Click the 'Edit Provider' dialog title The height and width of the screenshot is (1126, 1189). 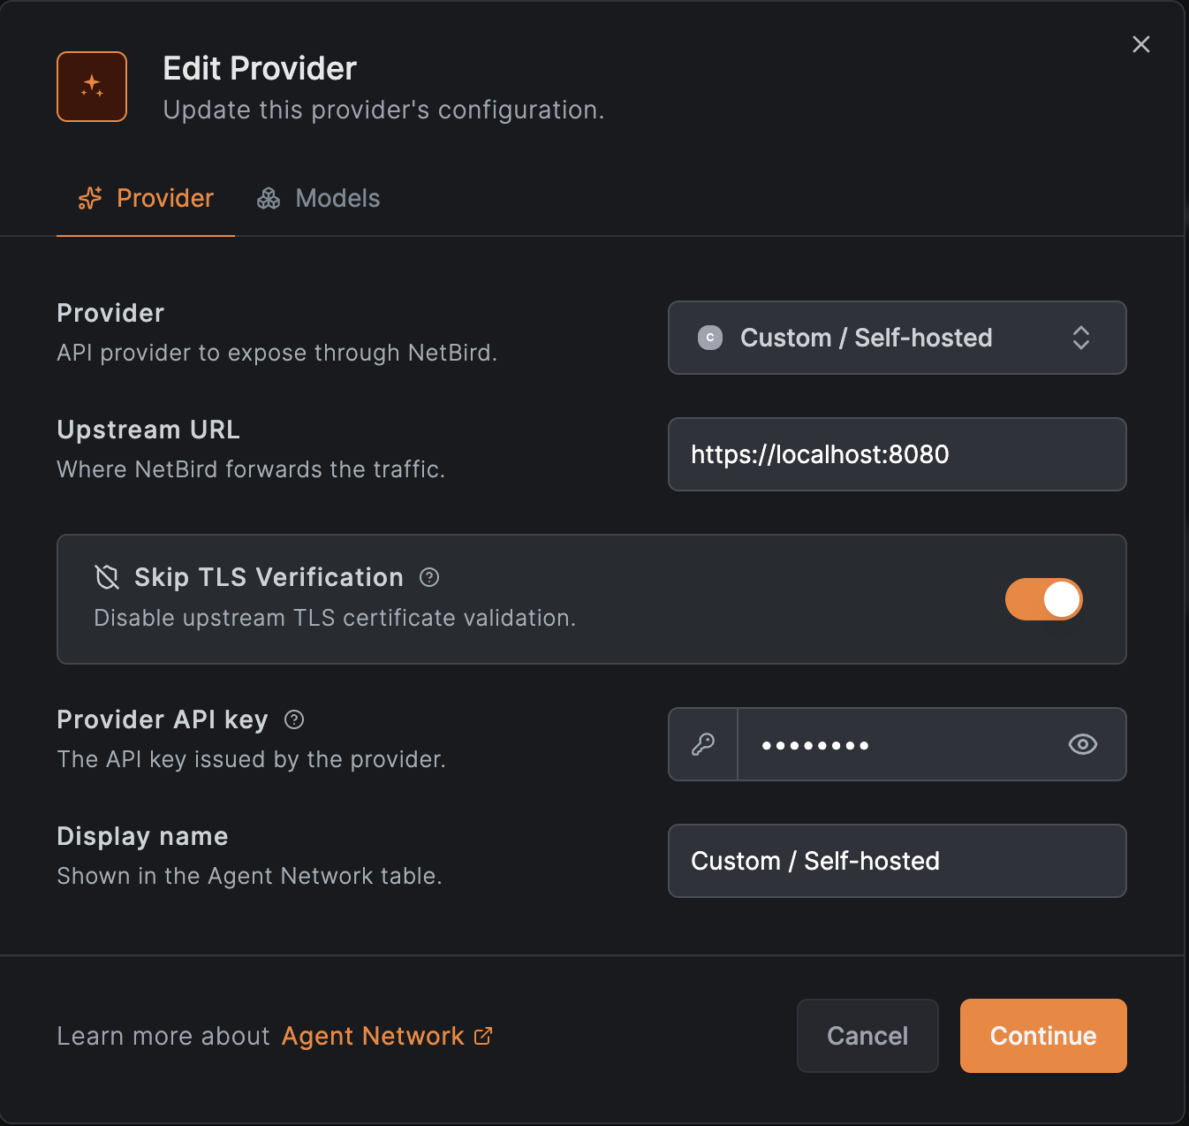pyautogui.click(x=260, y=68)
